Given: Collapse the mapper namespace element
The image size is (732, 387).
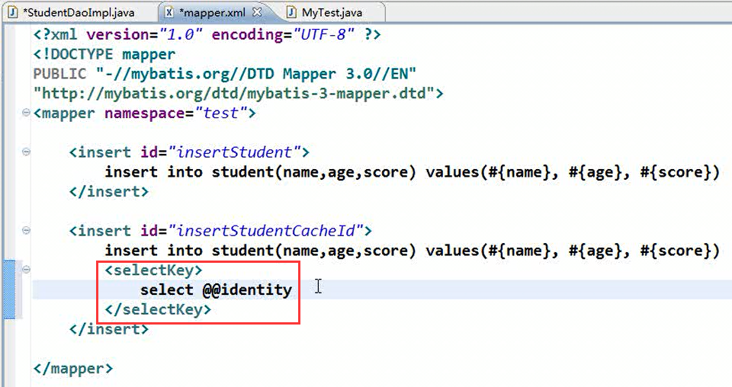Looking at the screenshot, I should (x=26, y=113).
